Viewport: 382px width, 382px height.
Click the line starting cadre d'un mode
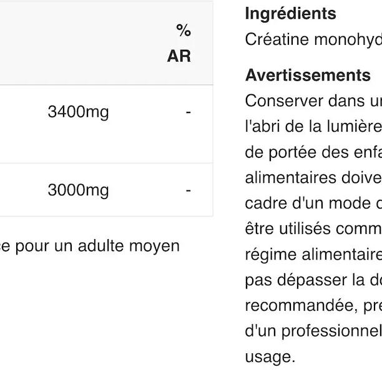(x=313, y=203)
